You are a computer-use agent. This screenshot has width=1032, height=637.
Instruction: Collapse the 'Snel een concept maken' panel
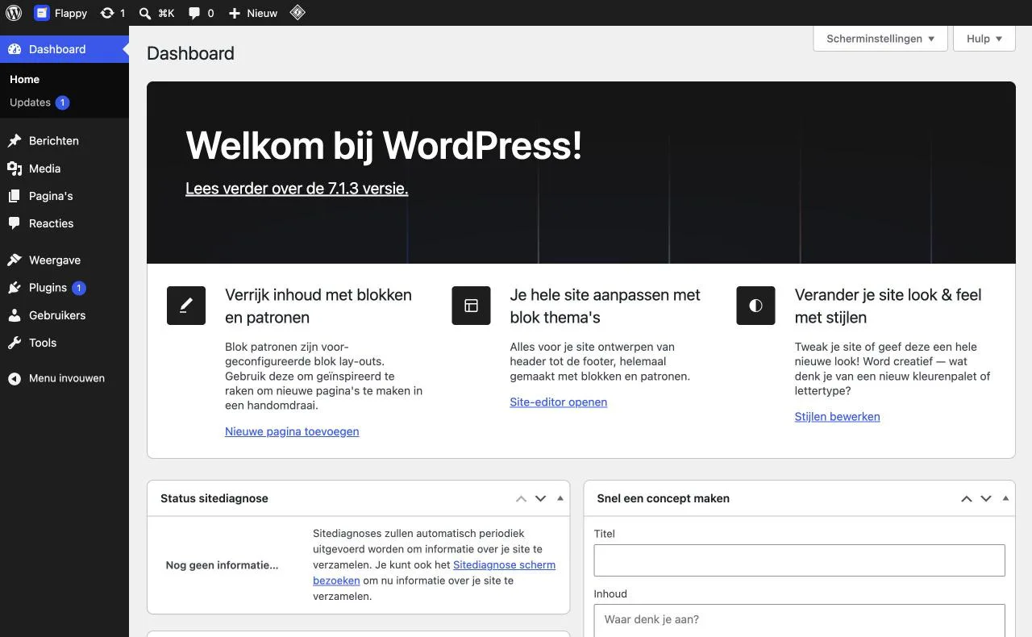[x=1005, y=498]
